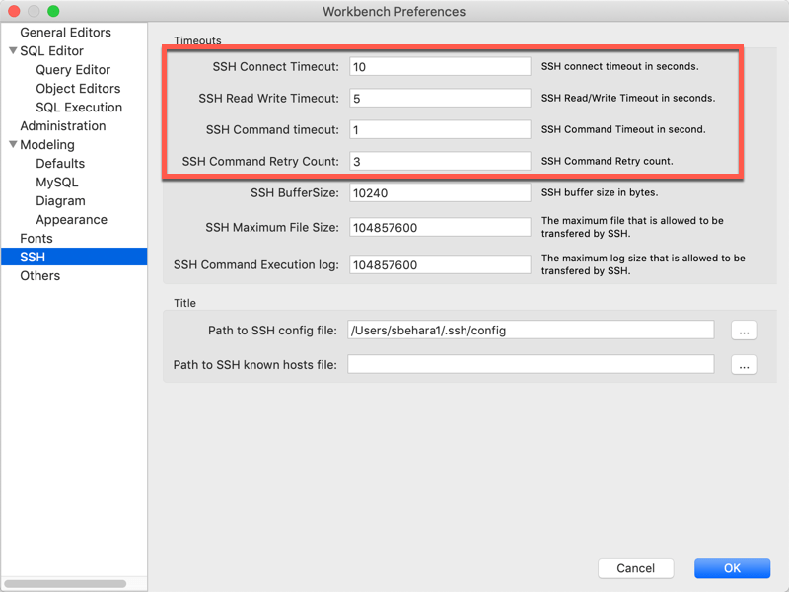The height and width of the screenshot is (592, 789).
Task: Confirm changes with the OK button
Action: coord(732,568)
